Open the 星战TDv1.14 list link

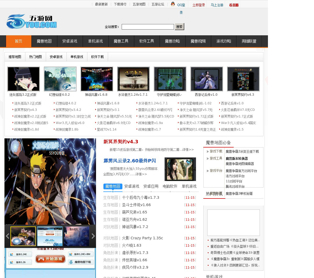click(107, 130)
